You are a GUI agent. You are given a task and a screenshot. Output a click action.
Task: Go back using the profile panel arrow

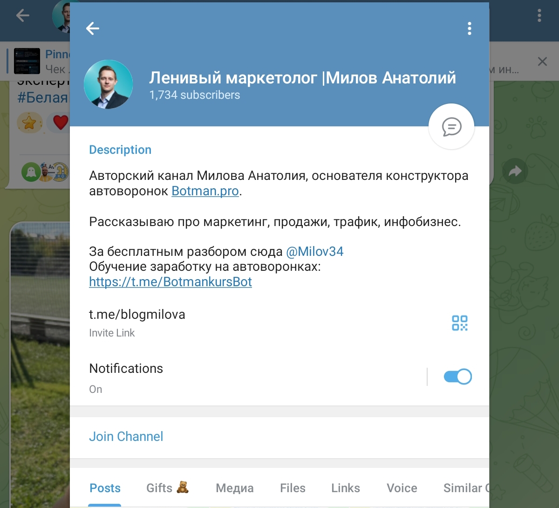93,29
